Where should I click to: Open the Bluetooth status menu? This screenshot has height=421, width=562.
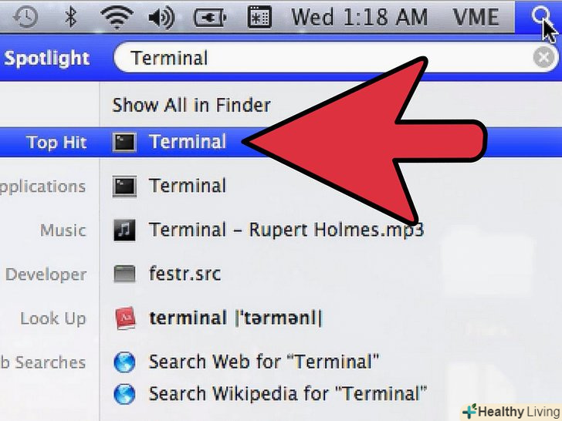coord(70,17)
